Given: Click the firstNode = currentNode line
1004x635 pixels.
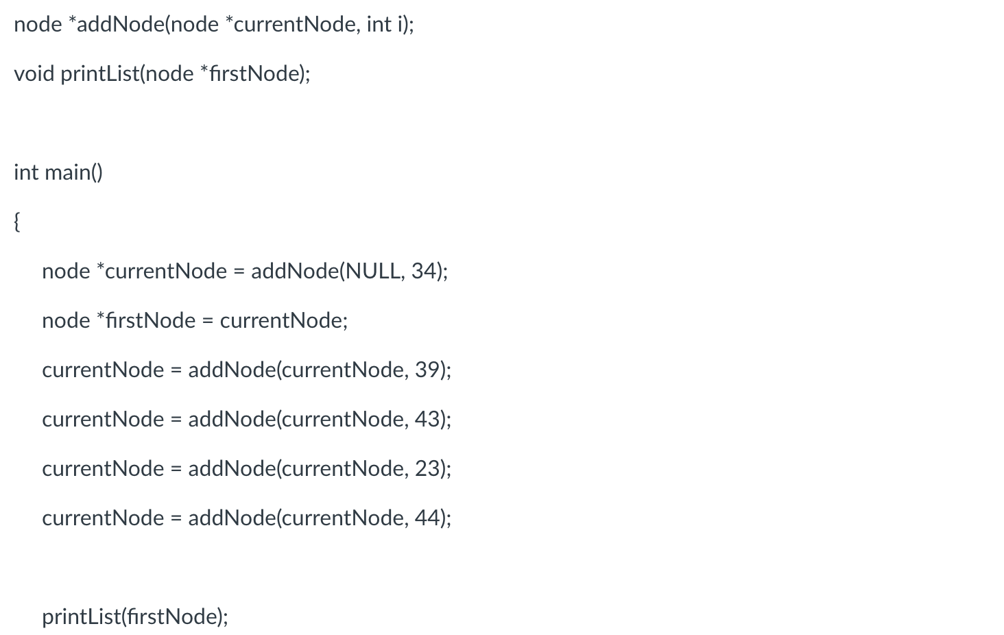Looking at the screenshot, I should (195, 321).
